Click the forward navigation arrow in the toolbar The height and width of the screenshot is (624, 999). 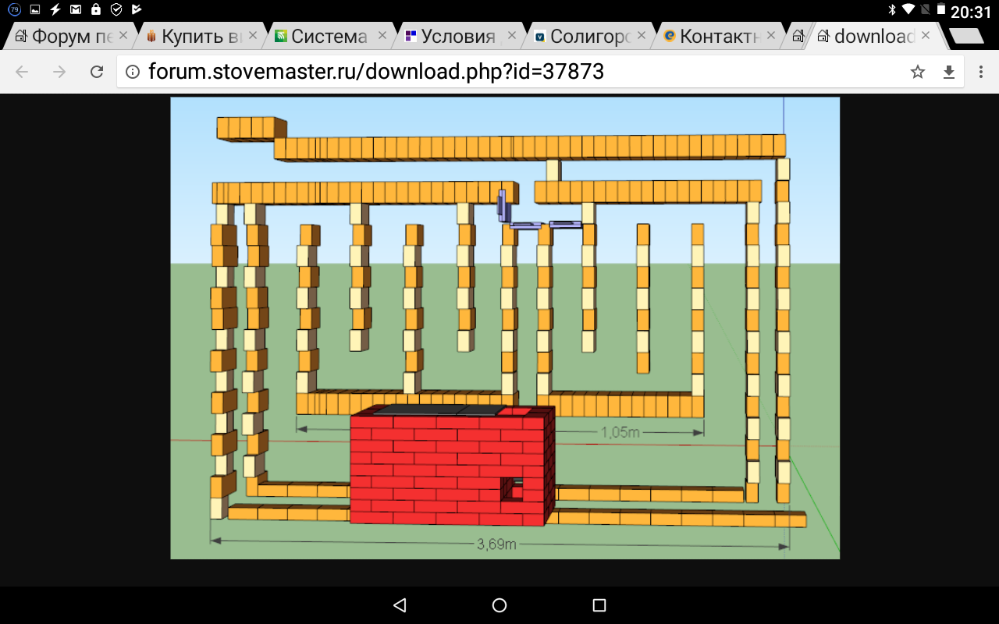tap(59, 73)
